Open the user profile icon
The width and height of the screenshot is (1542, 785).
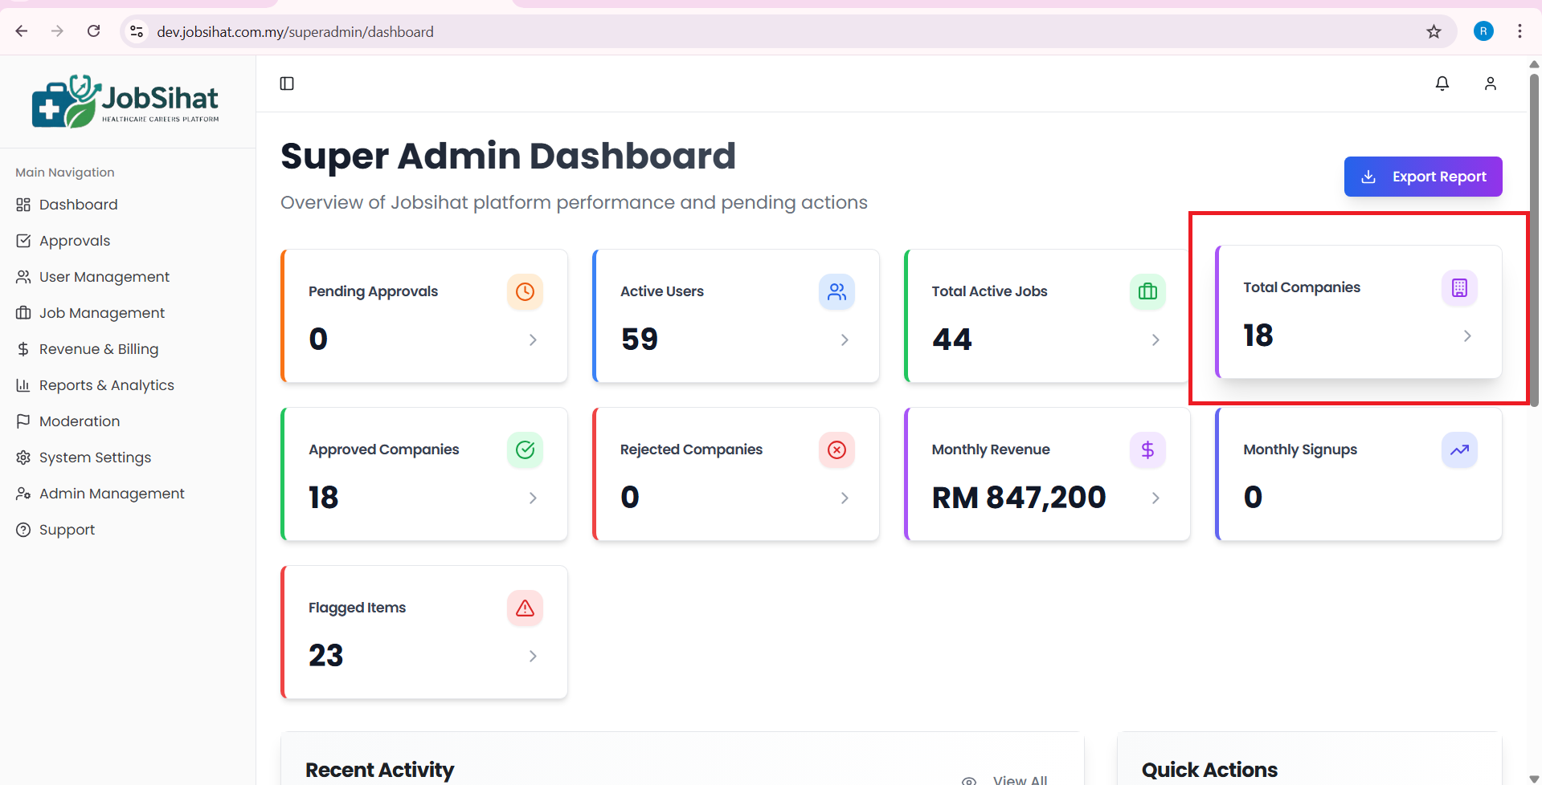pyautogui.click(x=1491, y=83)
